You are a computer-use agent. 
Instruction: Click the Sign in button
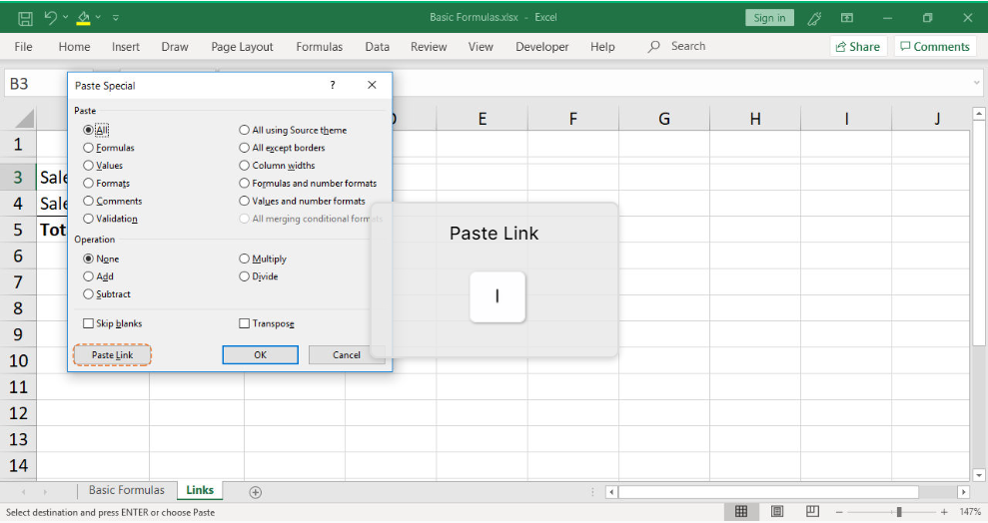click(769, 18)
